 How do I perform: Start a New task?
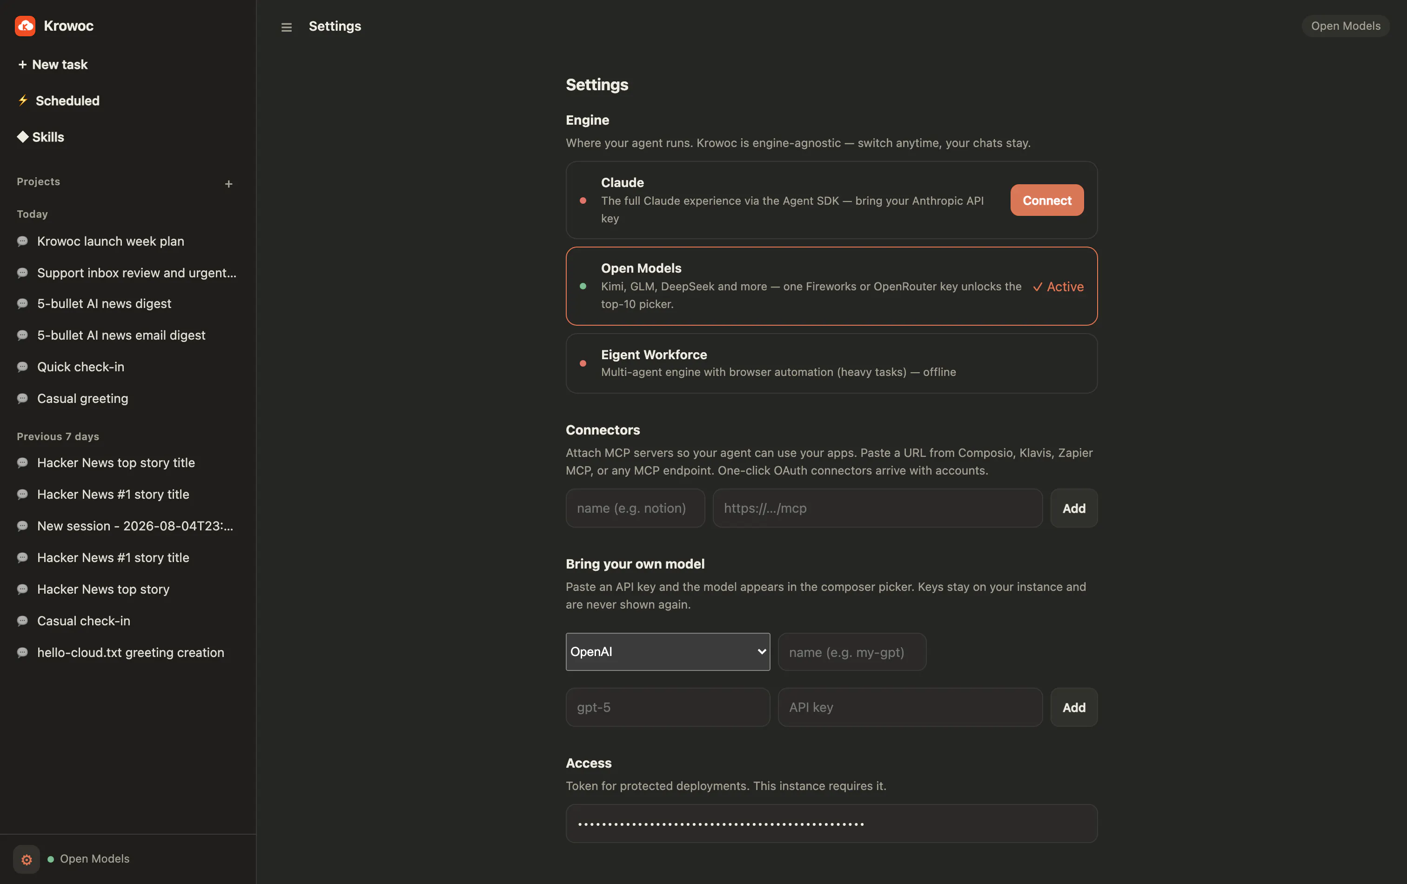[53, 64]
